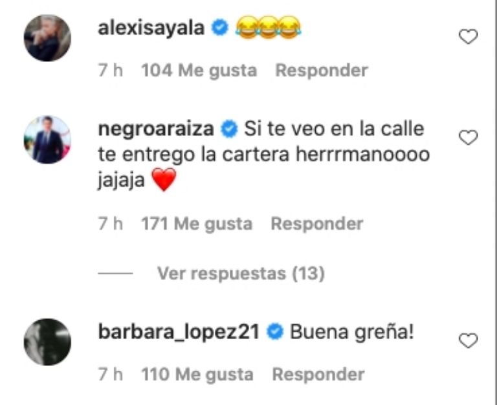Screen dimensions: 497x405
Task: Open the alexisayala username link
Action: (151, 28)
